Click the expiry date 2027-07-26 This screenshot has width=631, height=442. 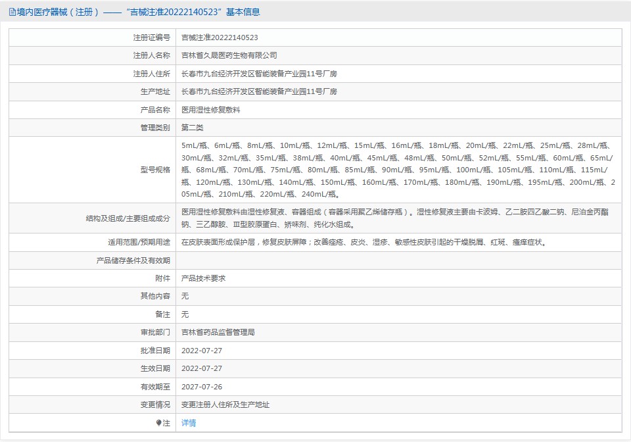point(202,387)
